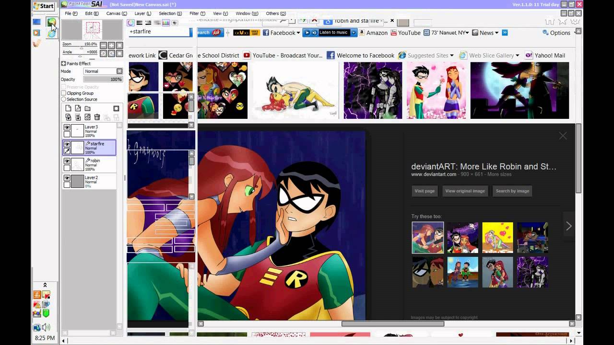Click View original image button
Image resolution: width=614 pixels, height=345 pixels.
465,191
